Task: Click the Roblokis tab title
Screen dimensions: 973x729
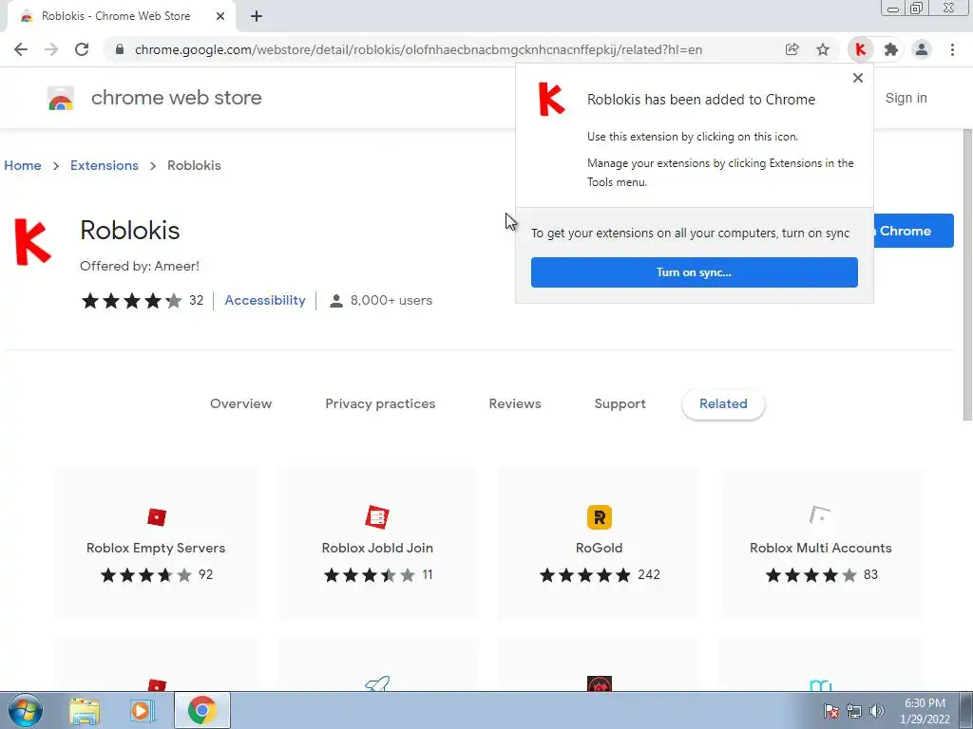Action: (116, 16)
